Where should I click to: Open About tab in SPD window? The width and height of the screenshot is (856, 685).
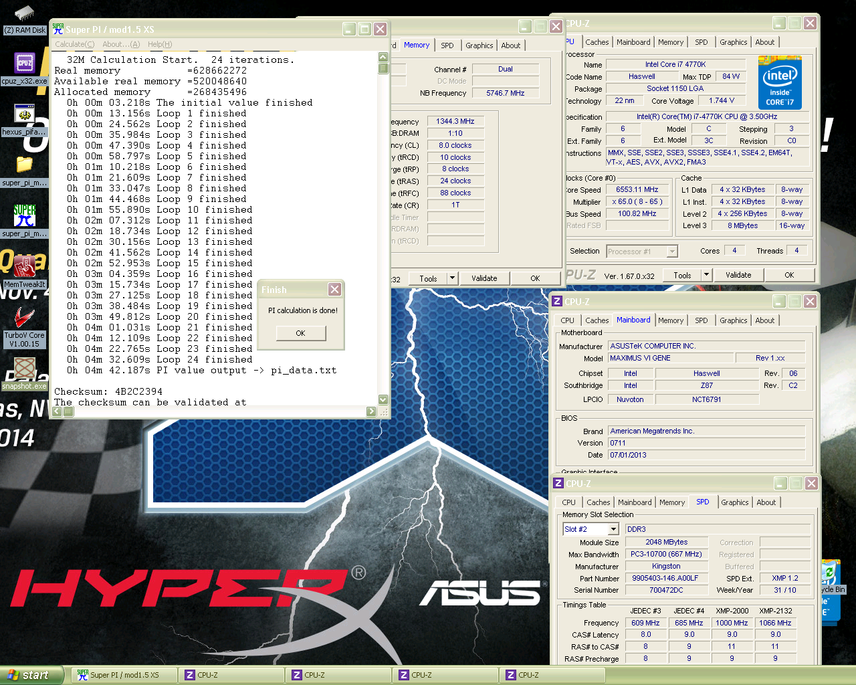766,502
